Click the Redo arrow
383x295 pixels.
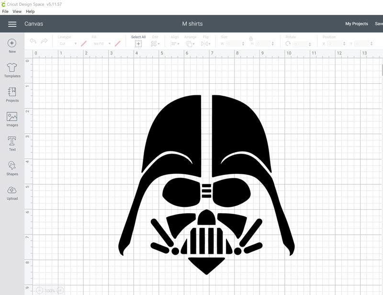(x=44, y=41)
